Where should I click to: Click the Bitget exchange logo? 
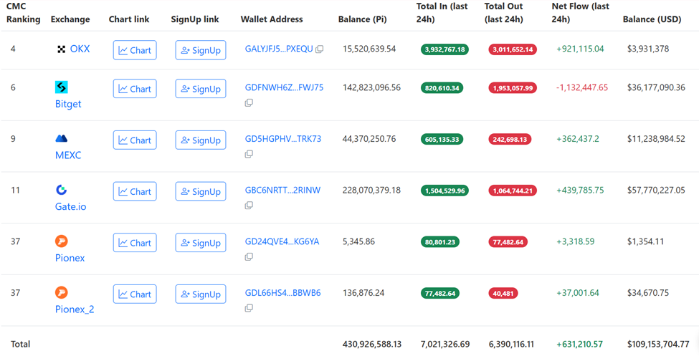coord(62,87)
